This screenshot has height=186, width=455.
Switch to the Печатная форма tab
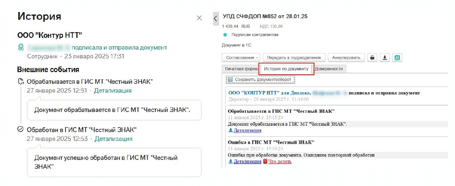tap(241, 69)
